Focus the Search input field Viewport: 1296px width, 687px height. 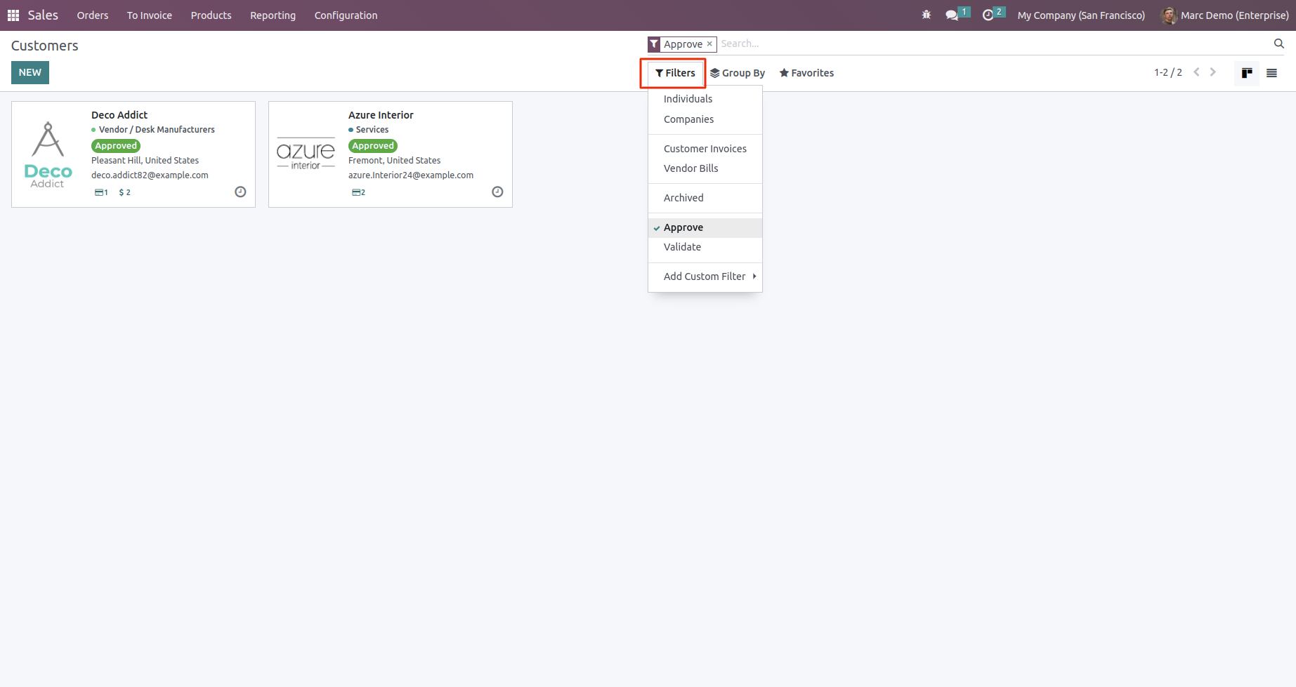click(994, 44)
